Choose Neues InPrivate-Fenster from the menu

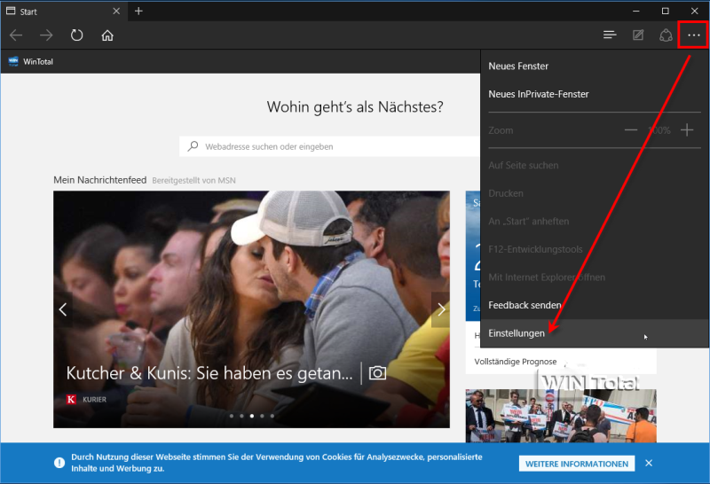click(538, 94)
